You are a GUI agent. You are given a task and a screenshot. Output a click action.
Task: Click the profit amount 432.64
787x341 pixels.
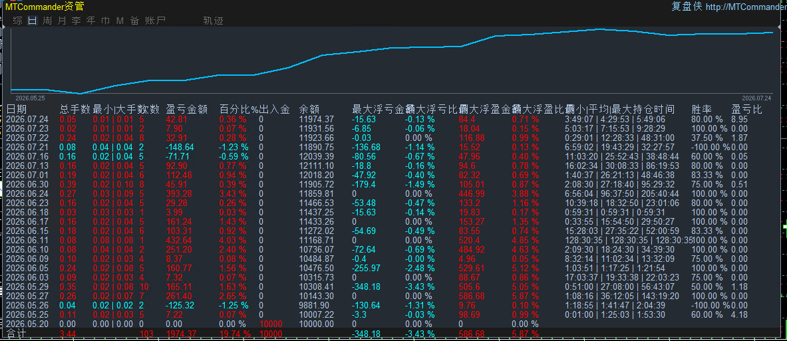tap(179, 240)
